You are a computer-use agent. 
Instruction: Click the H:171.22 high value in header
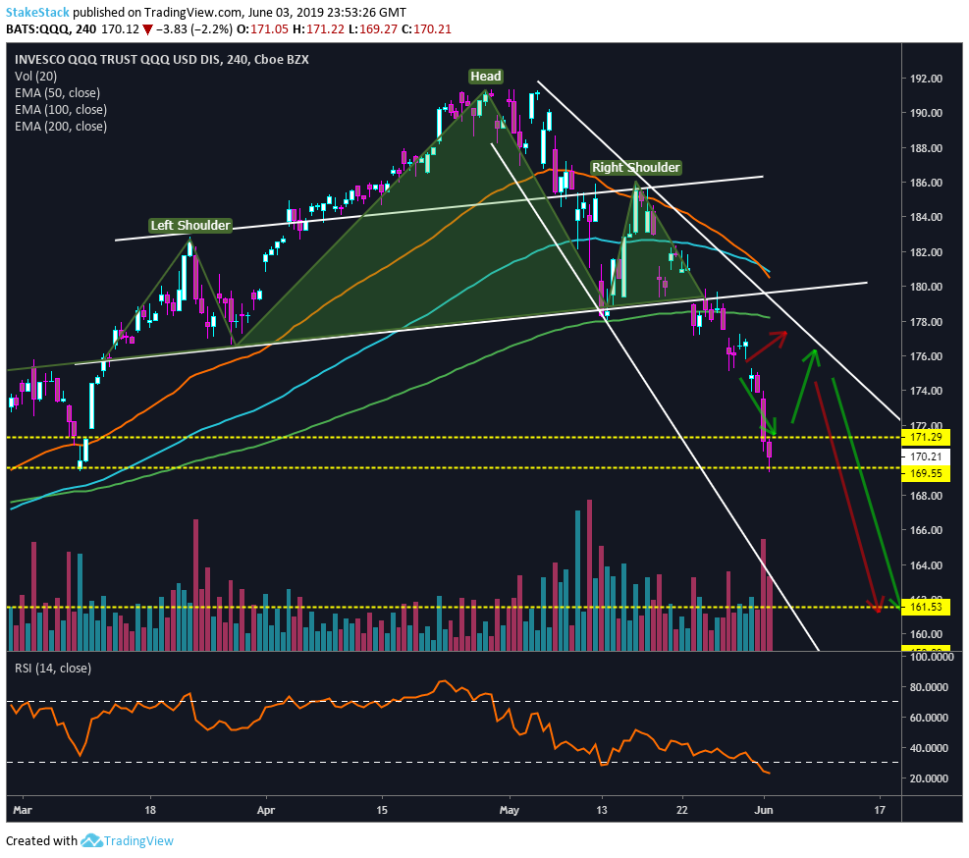tap(318, 29)
